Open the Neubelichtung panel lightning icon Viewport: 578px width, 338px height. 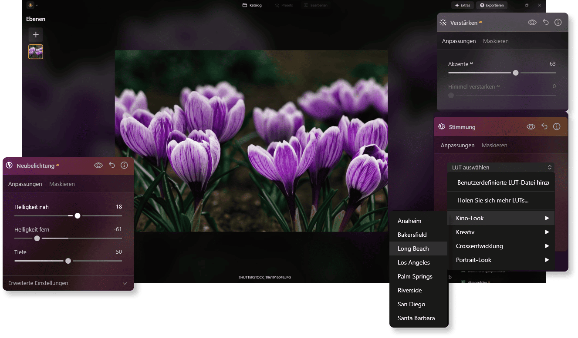pos(9,166)
